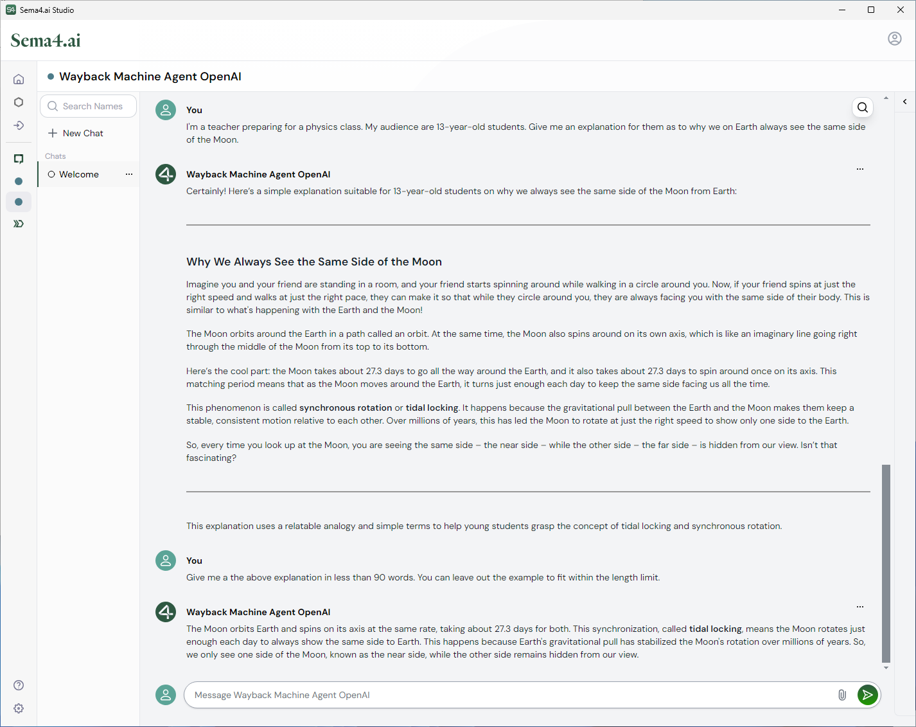916x727 pixels.
Task: Select the first agent dot under chat icon
Action: coord(19,181)
